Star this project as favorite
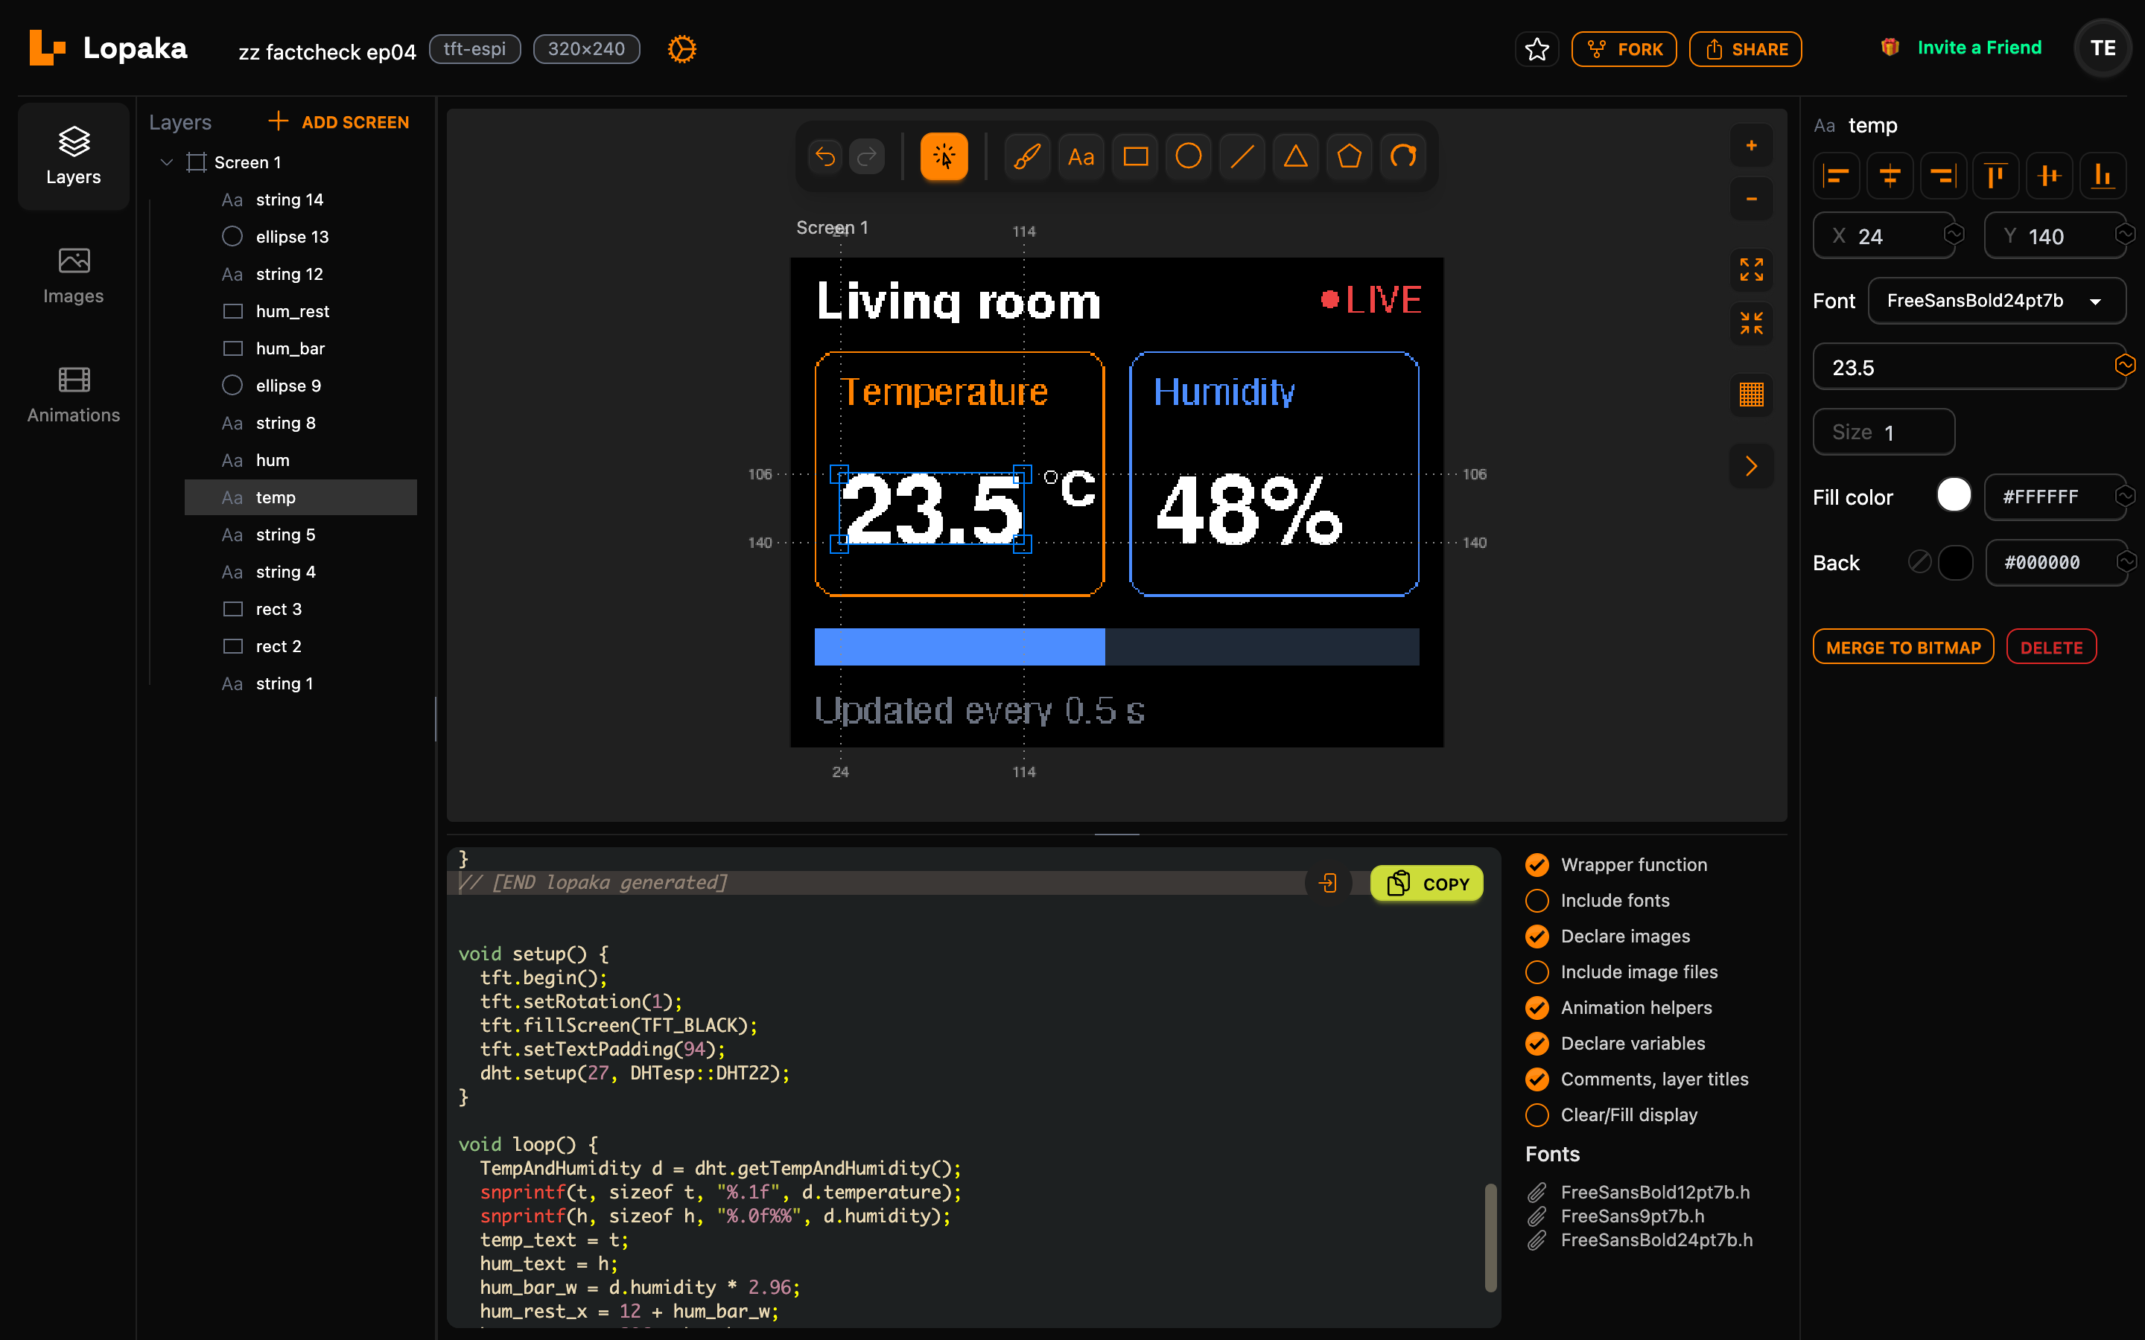 coord(1537,48)
